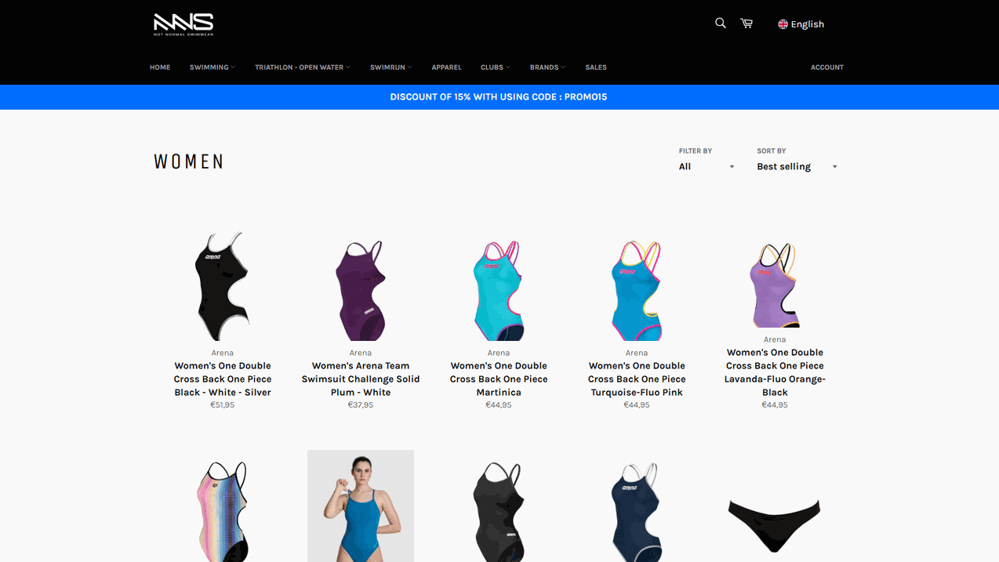View the dark grey camo swimsuit image

[499, 511]
